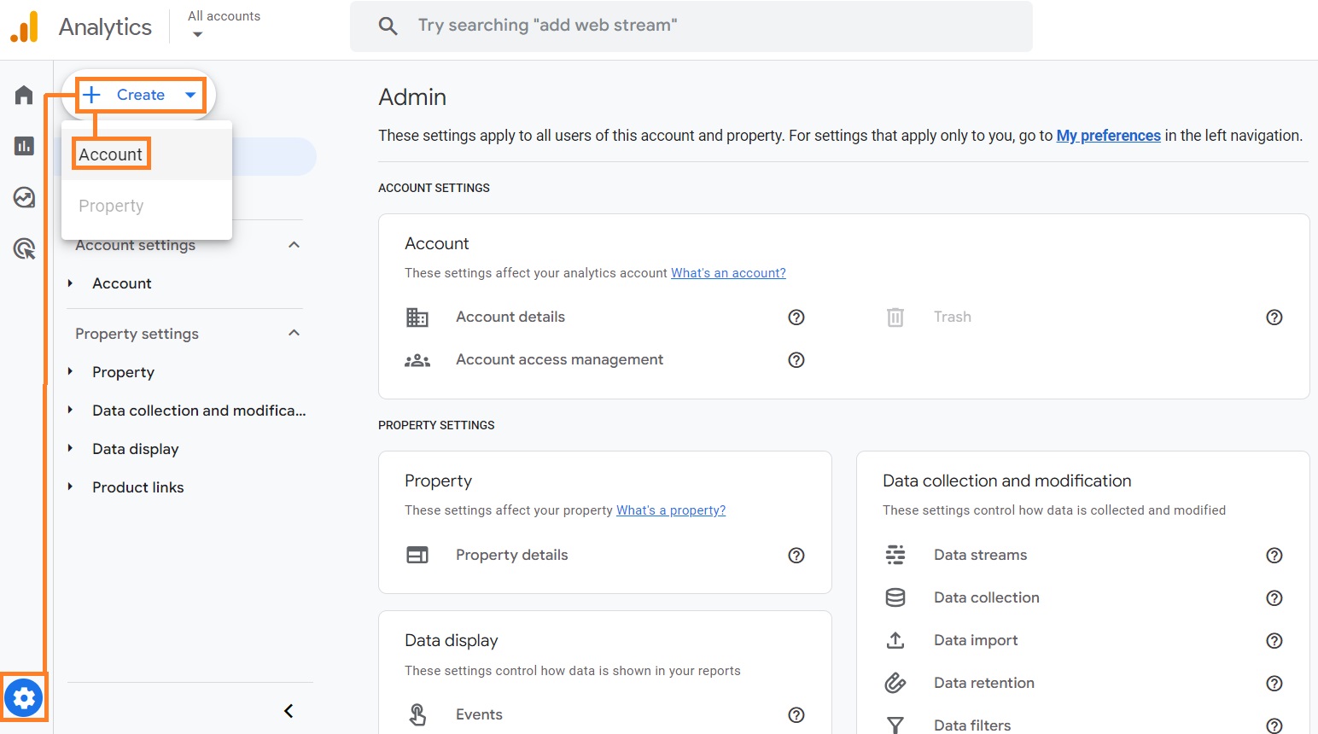Open help for Data collection
The image size is (1318, 734).
click(x=1274, y=598)
